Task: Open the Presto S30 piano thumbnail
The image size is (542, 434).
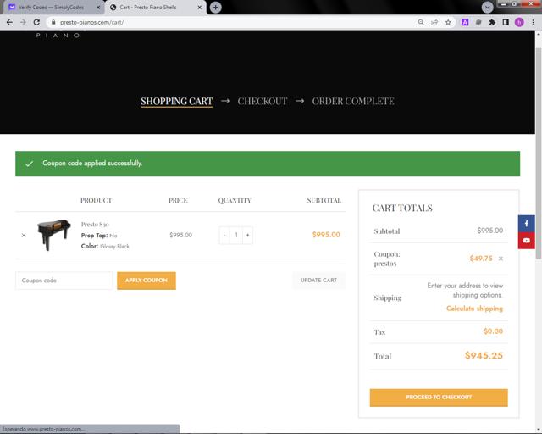Action: [x=54, y=235]
